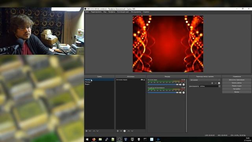The image size is (252, 142).
Task: Open the Коллекция сцен menu
Action: click(123, 12)
